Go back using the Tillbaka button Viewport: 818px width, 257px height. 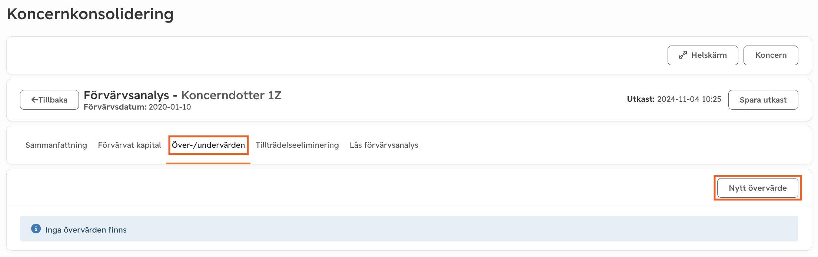[x=49, y=100]
